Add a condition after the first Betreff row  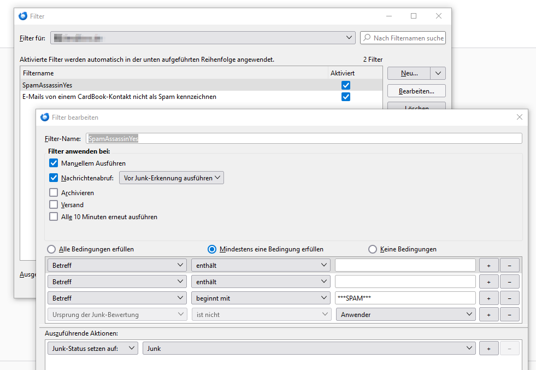tap(488, 266)
